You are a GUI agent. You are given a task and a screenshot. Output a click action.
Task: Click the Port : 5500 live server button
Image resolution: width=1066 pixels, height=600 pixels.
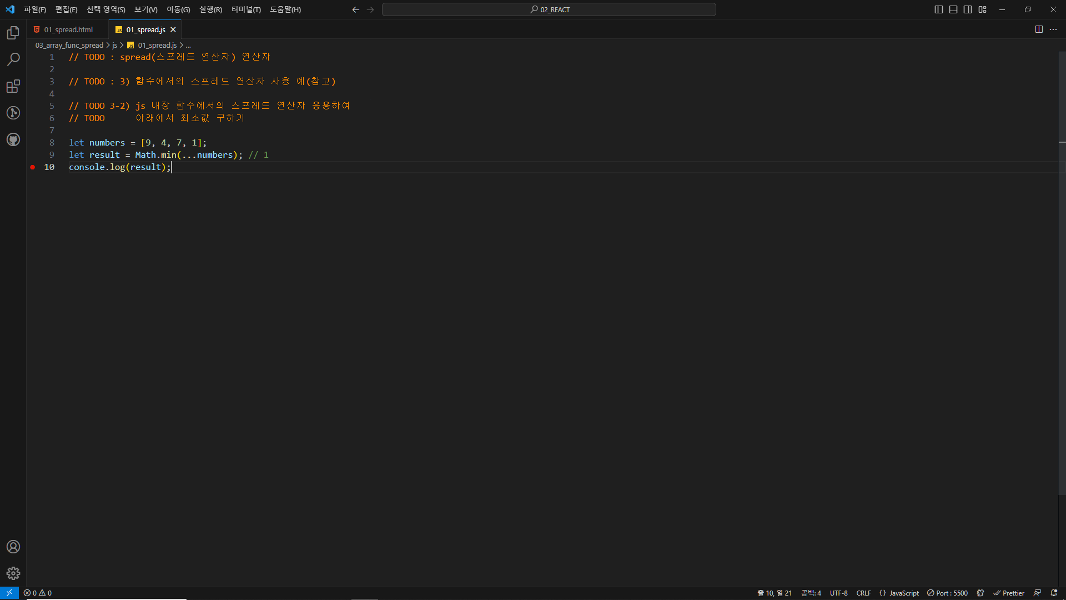point(947,593)
